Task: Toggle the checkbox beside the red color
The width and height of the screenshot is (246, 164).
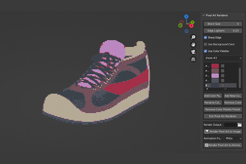Action: (223, 66)
